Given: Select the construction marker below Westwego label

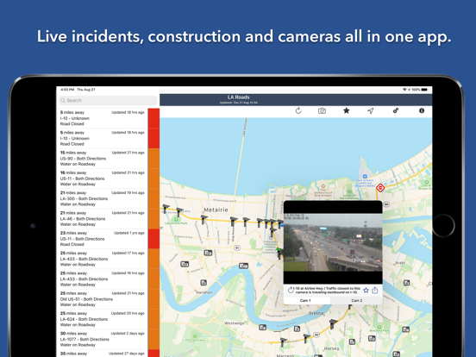Looking at the screenshot, I should [263, 328].
